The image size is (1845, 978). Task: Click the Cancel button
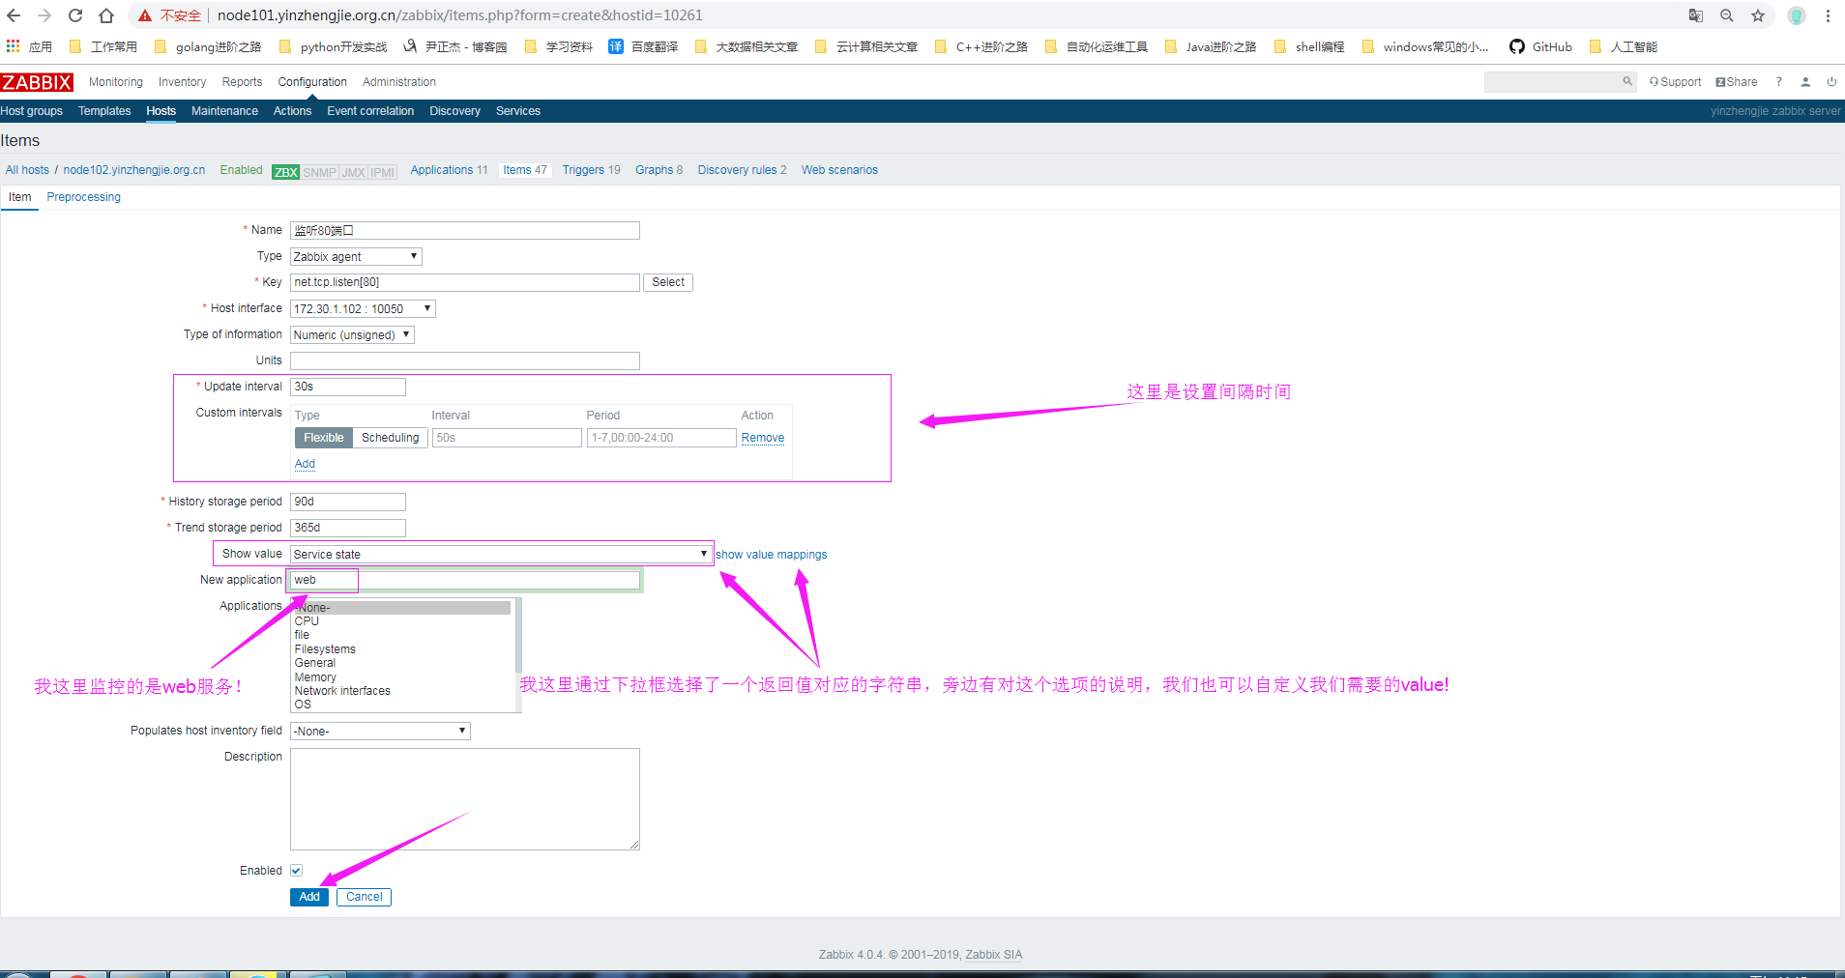365,897
